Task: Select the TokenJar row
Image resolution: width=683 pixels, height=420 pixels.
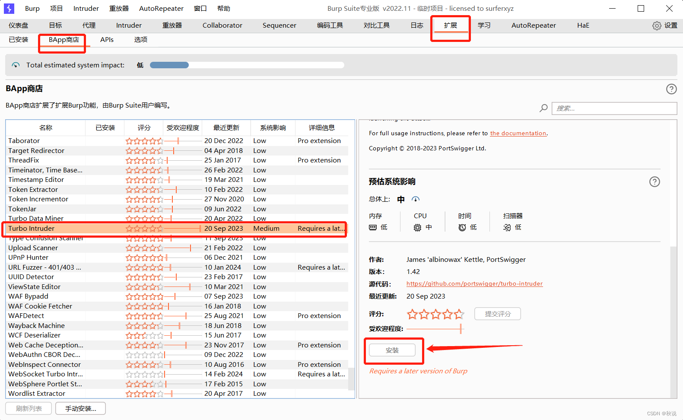Action: pos(177,209)
